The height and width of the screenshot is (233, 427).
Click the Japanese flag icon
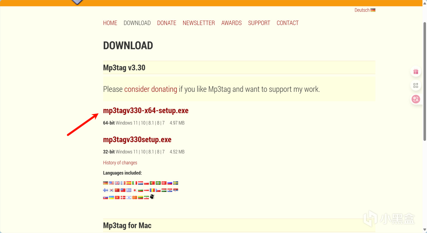[x=135, y=190]
